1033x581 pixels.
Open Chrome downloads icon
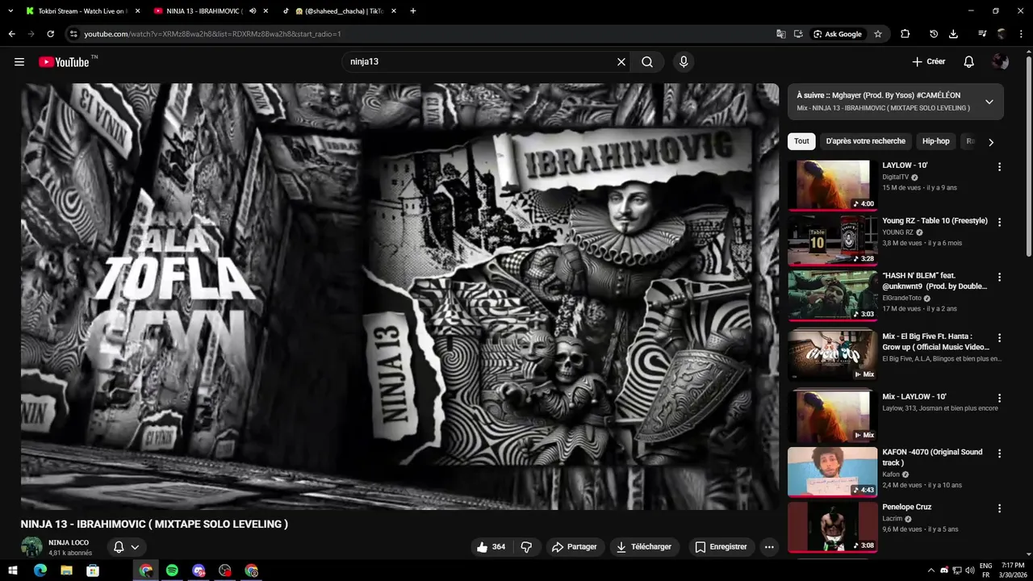point(953,34)
